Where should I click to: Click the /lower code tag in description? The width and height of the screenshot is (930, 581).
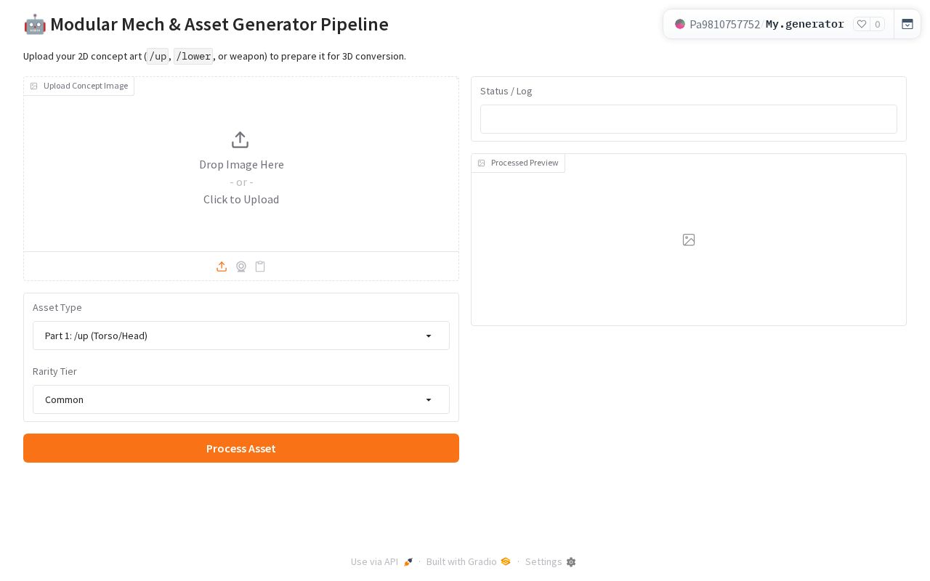tap(193, 56)
